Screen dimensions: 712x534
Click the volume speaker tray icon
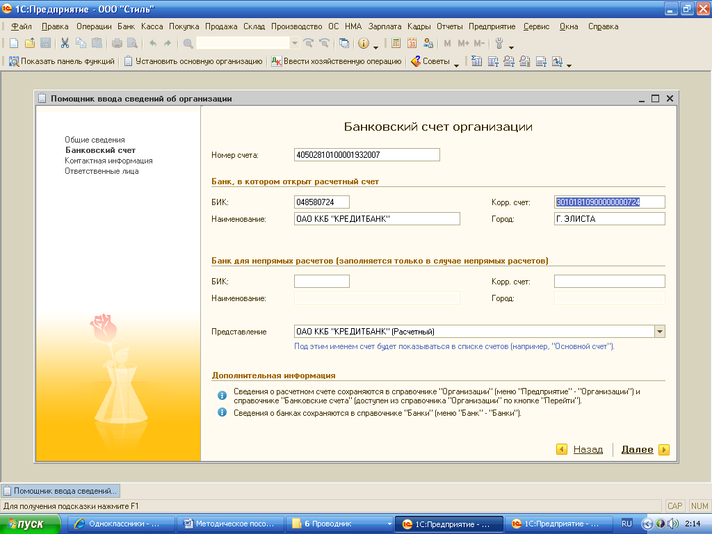pos(672,524)
